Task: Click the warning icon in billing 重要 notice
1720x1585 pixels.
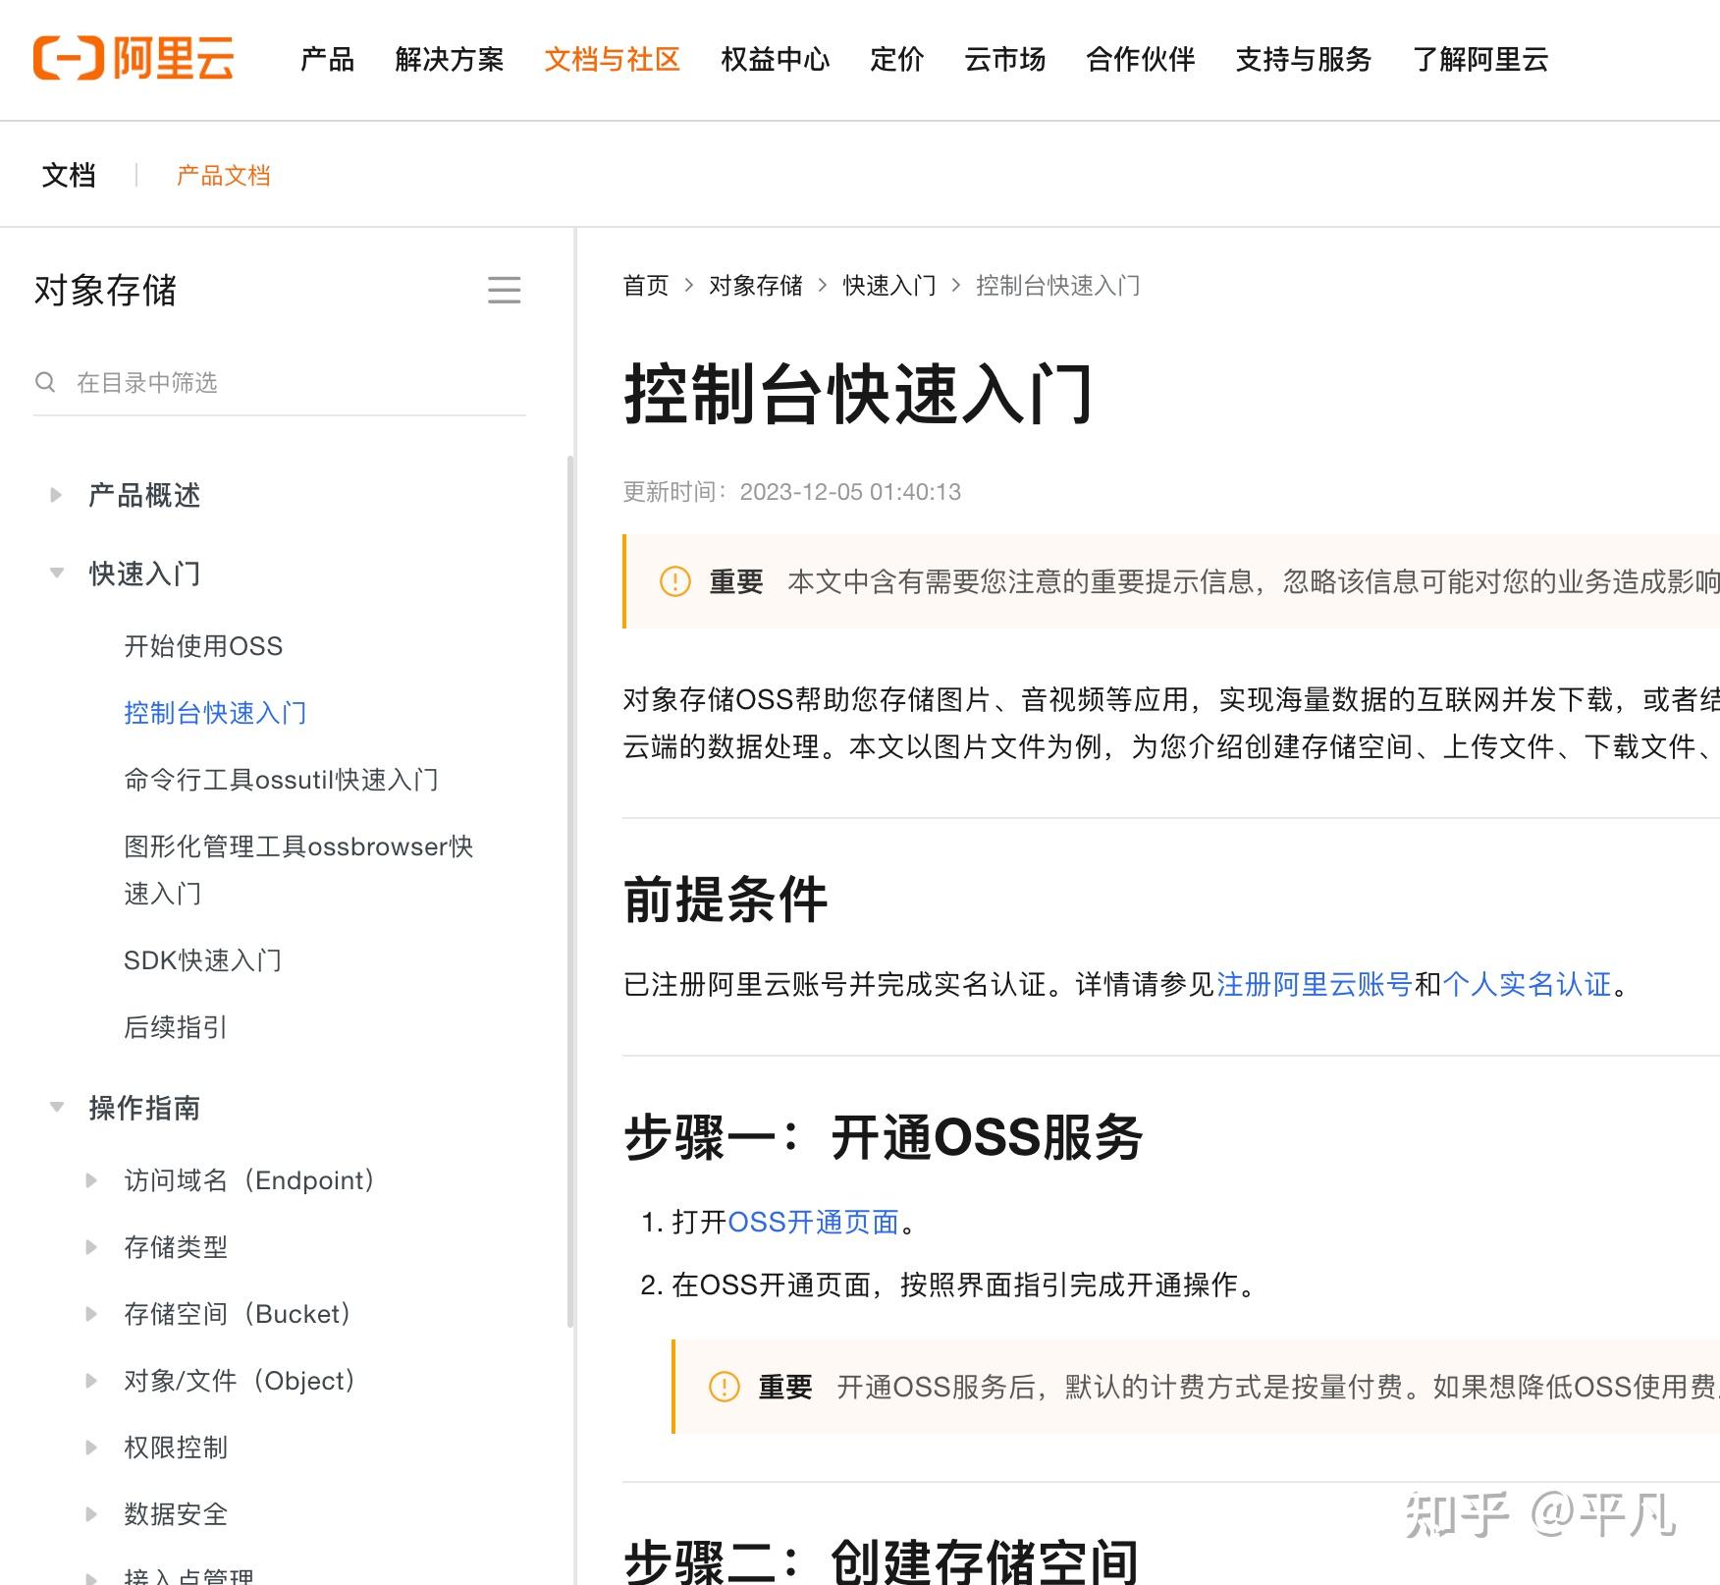Action: coord(725,1387)
